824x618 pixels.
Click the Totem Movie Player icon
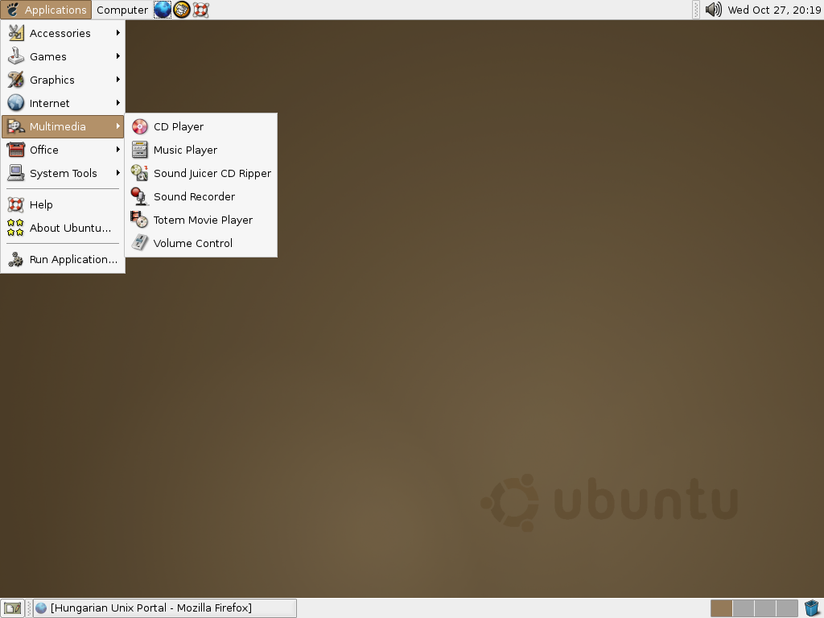pyautogui.click(x=140, y=220)
